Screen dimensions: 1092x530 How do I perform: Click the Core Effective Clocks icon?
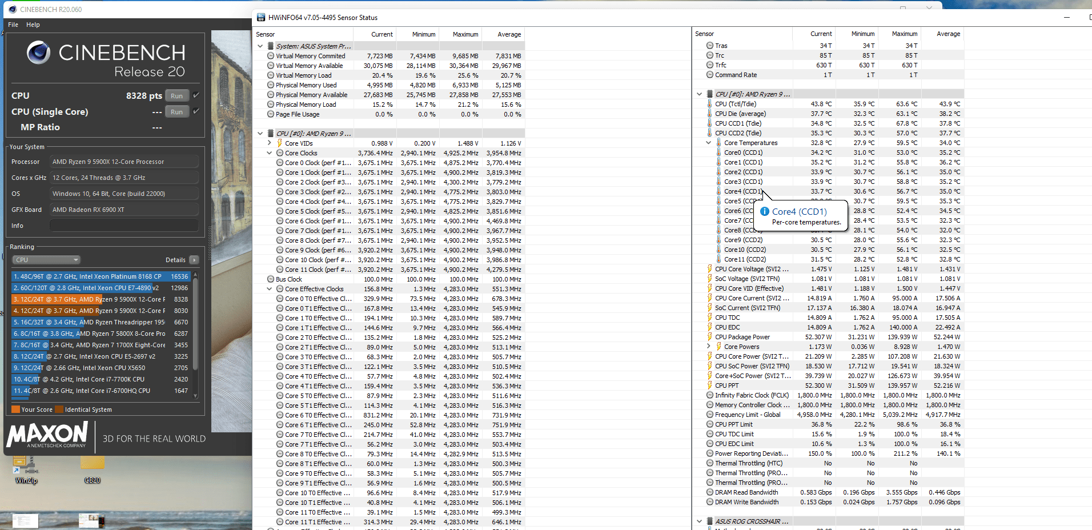(280, 289)
